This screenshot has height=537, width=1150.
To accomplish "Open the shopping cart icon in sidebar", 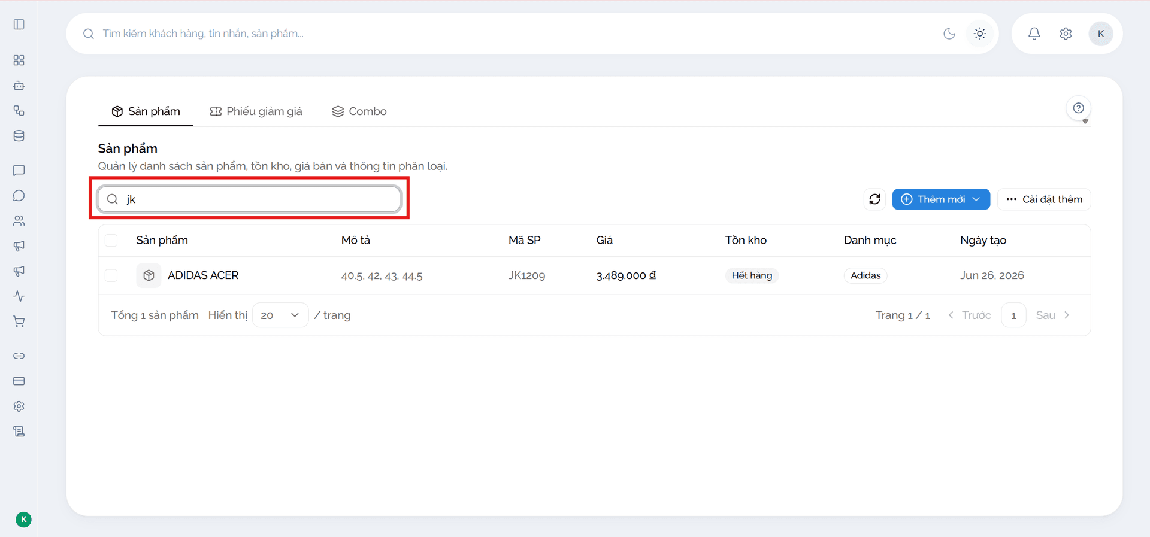I will pos(19,321).
